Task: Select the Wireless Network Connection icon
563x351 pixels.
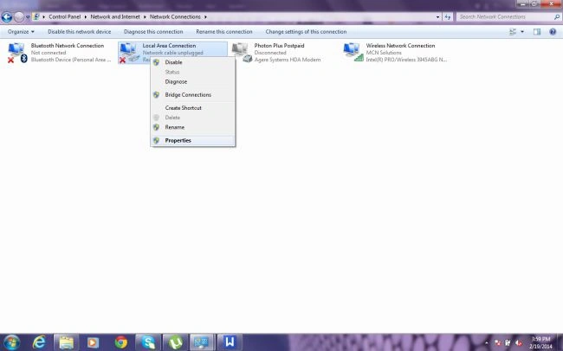Action: (353, 53)
